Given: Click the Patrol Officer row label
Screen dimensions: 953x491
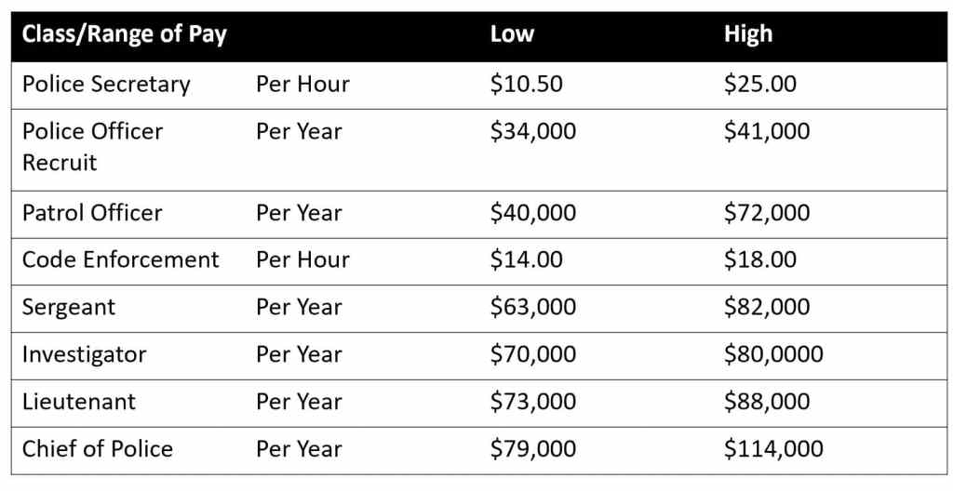Looking at the screenshot, I should point(92,212).
